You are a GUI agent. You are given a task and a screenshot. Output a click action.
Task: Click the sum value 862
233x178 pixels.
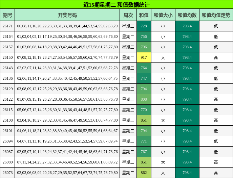144,173
